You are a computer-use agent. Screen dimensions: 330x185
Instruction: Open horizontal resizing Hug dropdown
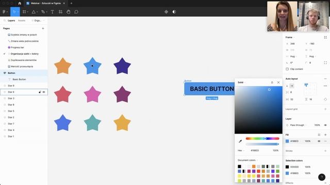coord(293,57)
